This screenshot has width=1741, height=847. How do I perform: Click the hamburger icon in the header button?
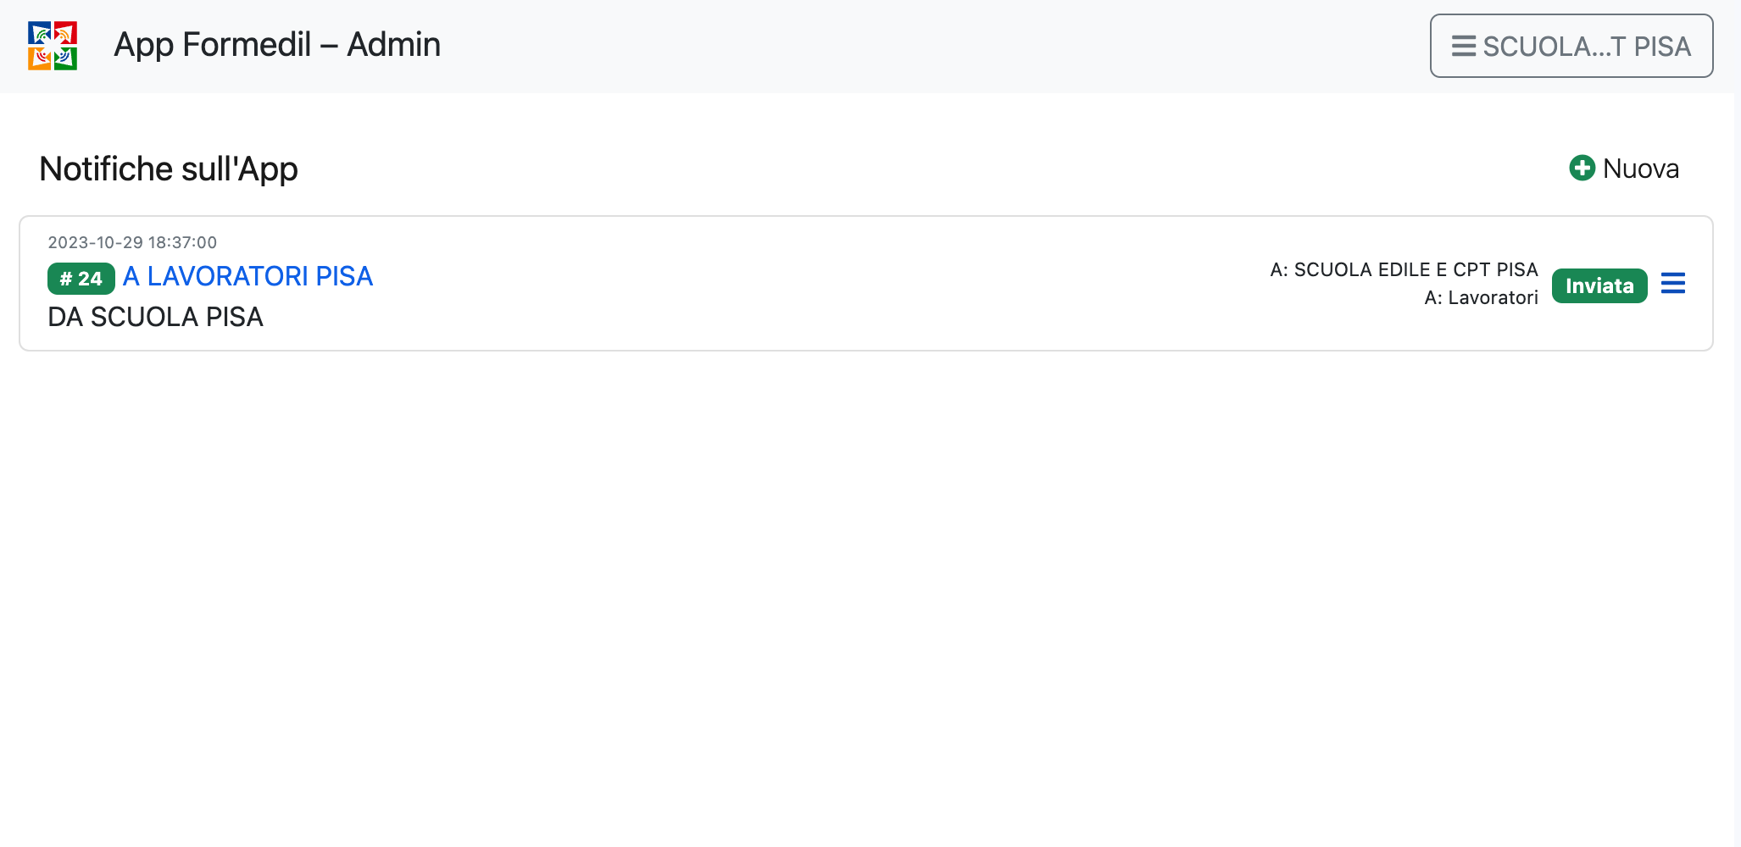pos(1464,46)
